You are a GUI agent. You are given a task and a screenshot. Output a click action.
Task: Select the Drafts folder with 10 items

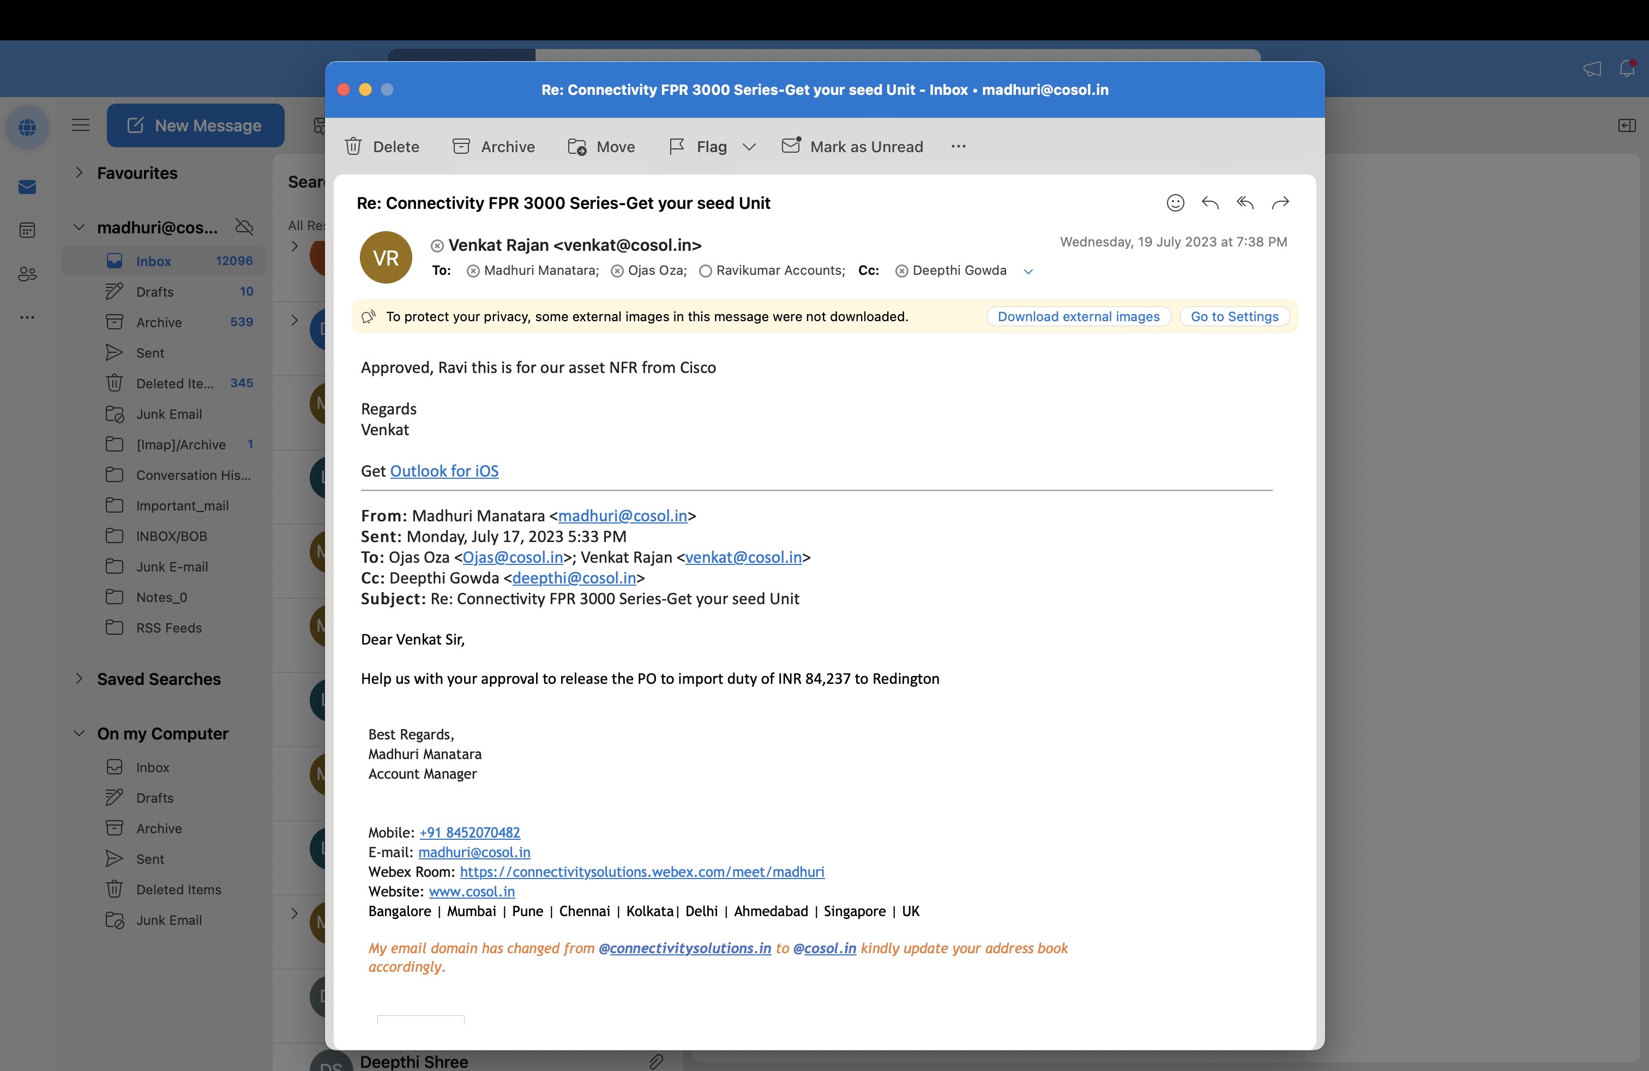155,292
